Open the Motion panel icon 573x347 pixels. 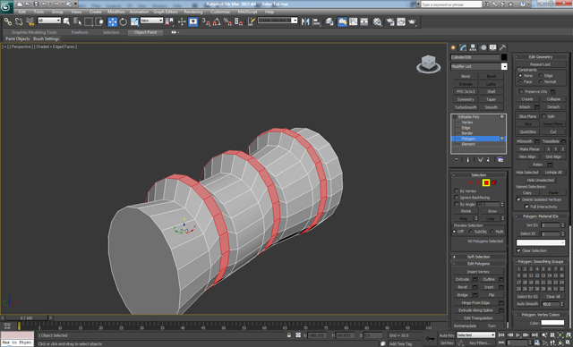(483, 47)
